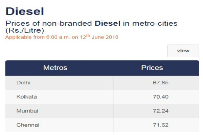Click the 'June 2018' date text
The width and height of the screenshot is (203, 135).
[x=105, y=37]
